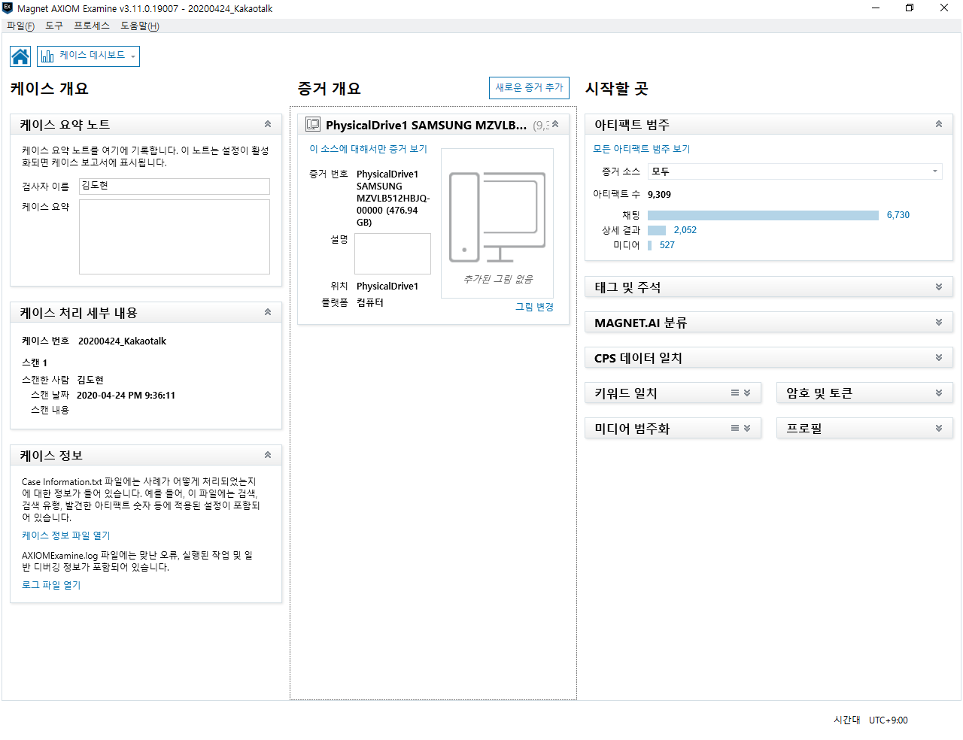The image size is (963, 740).
Task: Click the Magnet AXIOM app icon in title bar
Action: [8, 8]
